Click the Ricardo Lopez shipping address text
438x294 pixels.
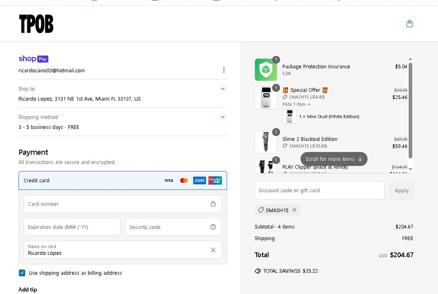click(x=79, y=99)
